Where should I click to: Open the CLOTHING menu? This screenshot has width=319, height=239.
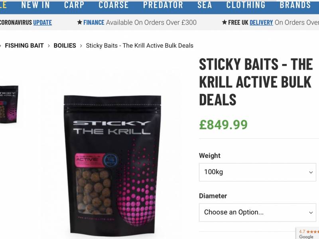coord(246,5)
